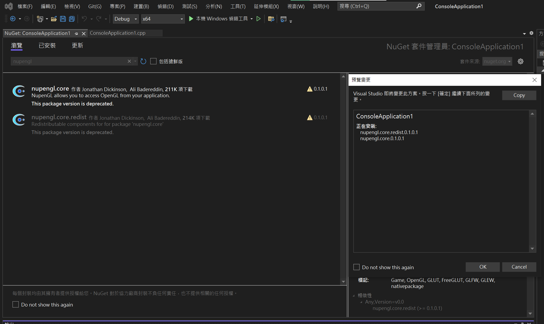Viewport: 544px width, 324px height.
Task: Click the find in files icon
Action: click(271, 19)
